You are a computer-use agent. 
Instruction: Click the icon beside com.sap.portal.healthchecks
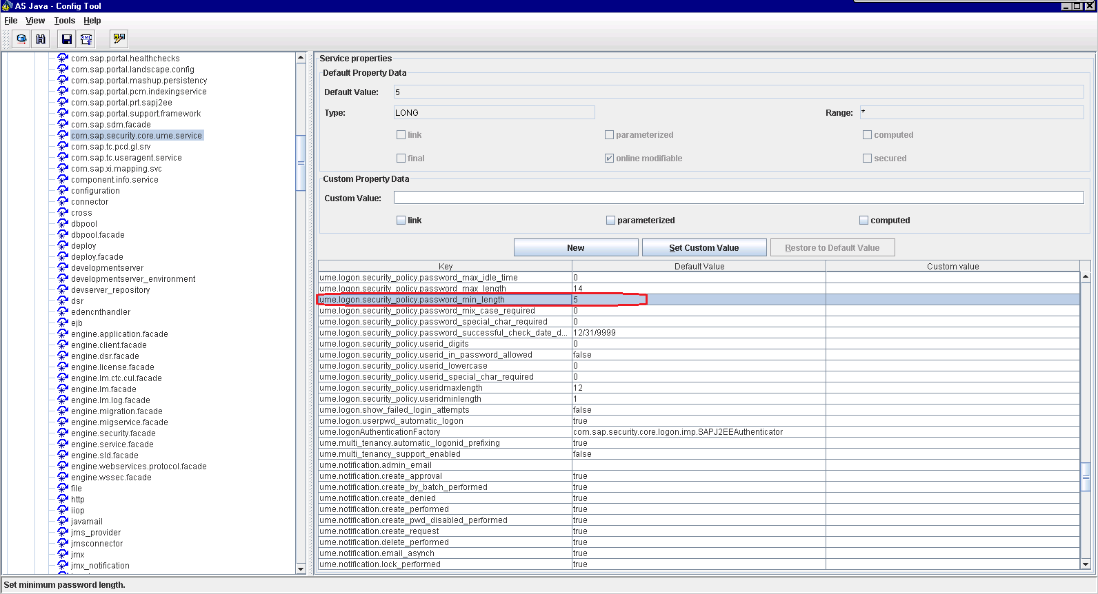(63, 58)
